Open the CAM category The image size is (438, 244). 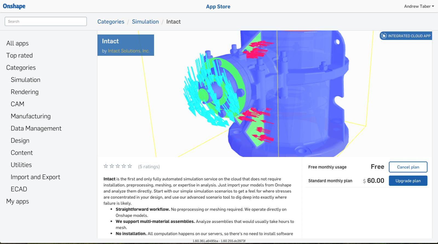coord(18,104)
